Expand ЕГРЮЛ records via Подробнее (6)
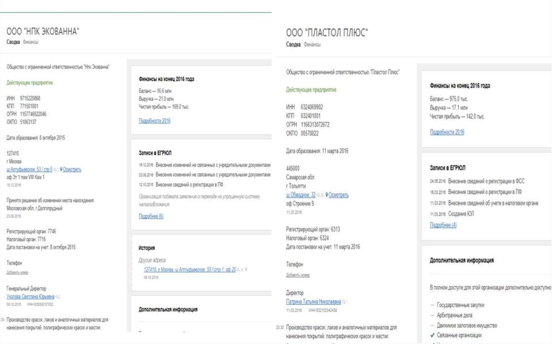The width and height of the screenshot is (552, 344). (x=151, y=216)
